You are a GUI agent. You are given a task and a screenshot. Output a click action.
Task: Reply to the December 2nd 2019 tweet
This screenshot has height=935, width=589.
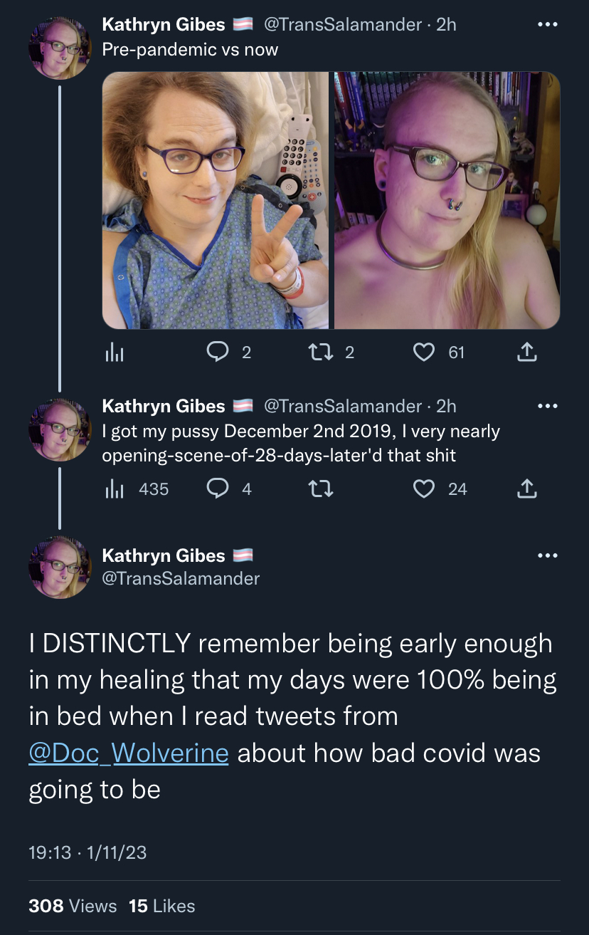[216, 489]
